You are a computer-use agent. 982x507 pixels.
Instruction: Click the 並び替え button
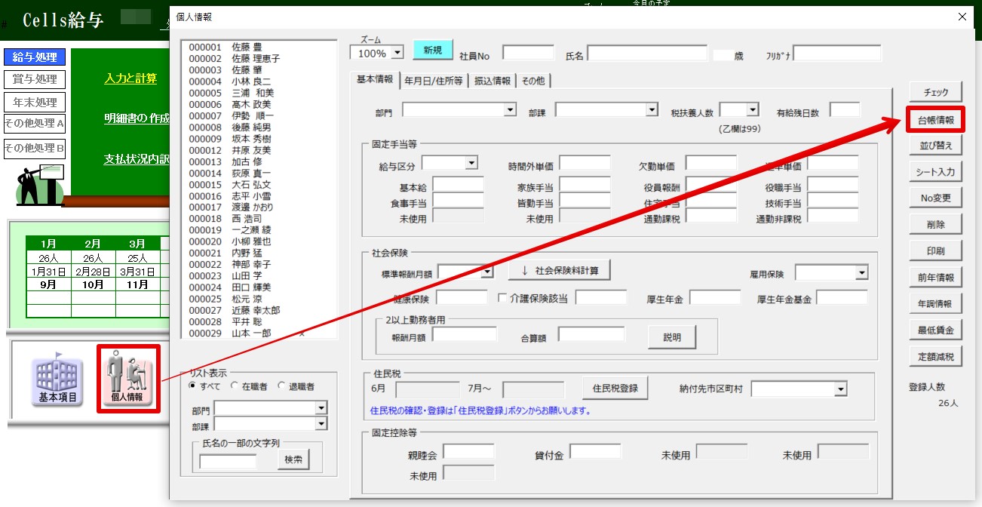(936, 146)
